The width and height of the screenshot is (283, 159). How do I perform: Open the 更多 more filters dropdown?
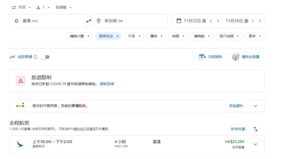click(x=255, y=36)
